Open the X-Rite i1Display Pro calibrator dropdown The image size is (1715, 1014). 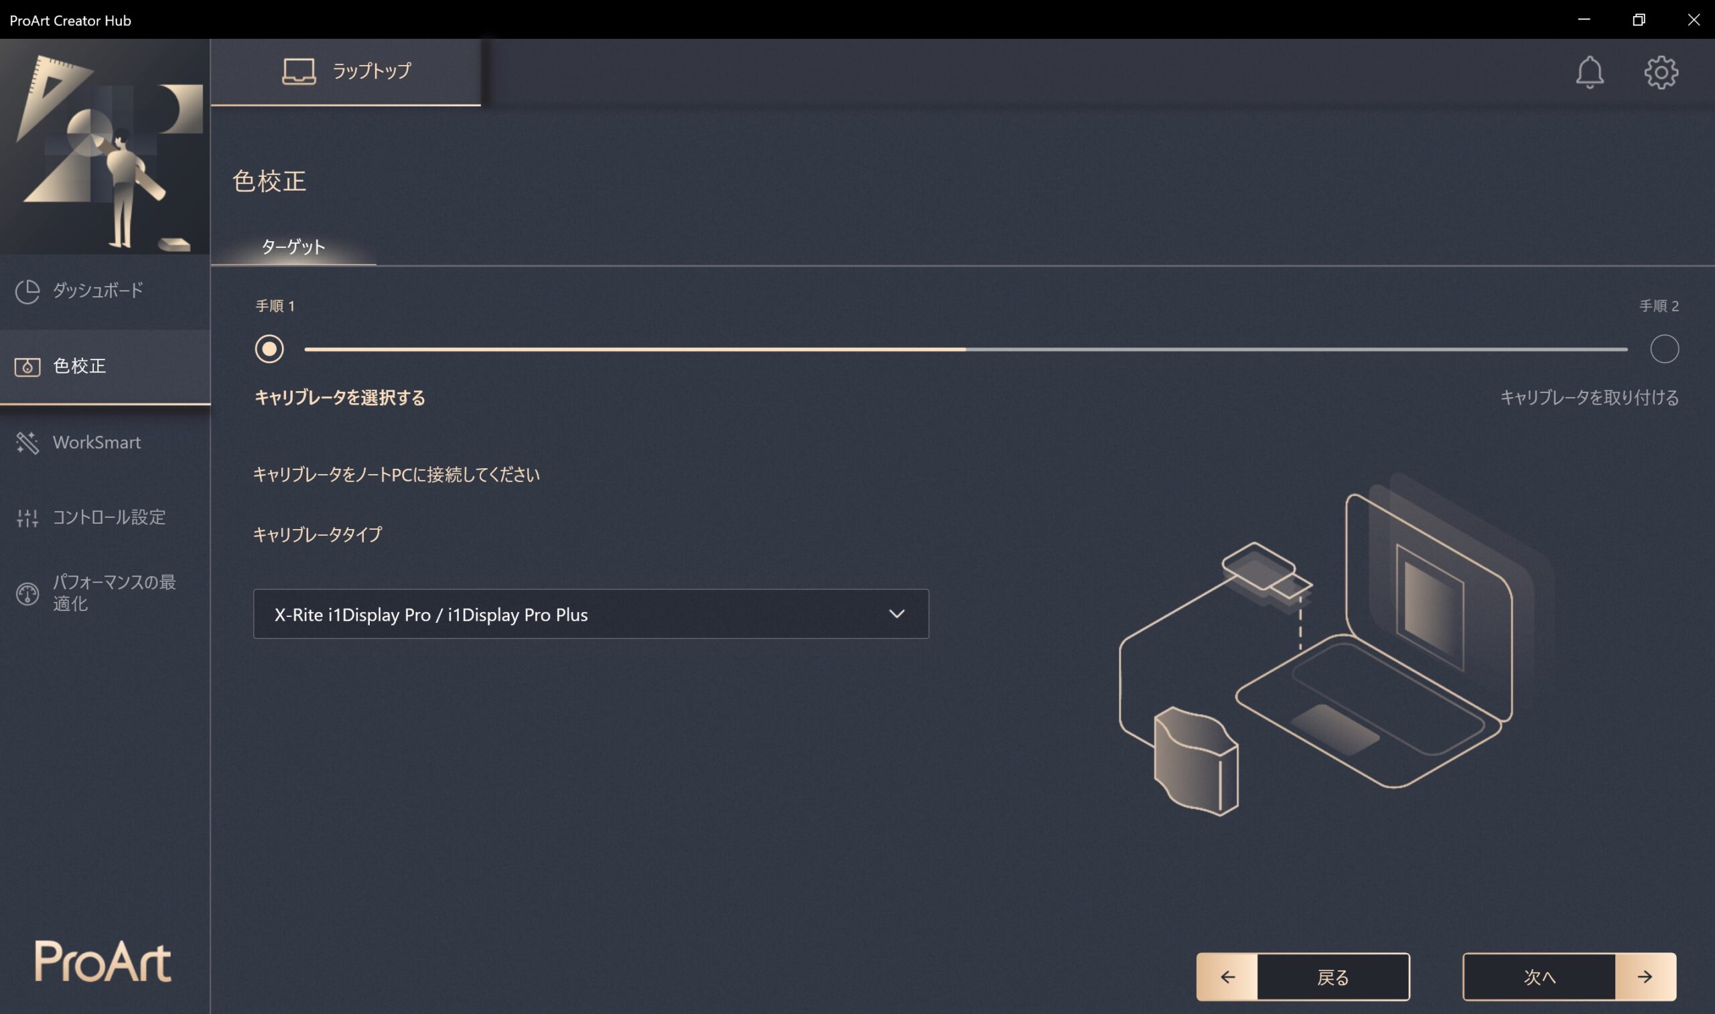click(591, 614)
